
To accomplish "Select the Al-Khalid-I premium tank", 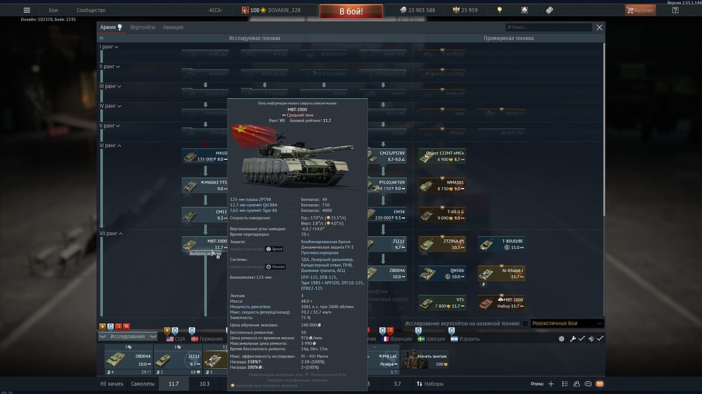I will click(x=501, y=273).
